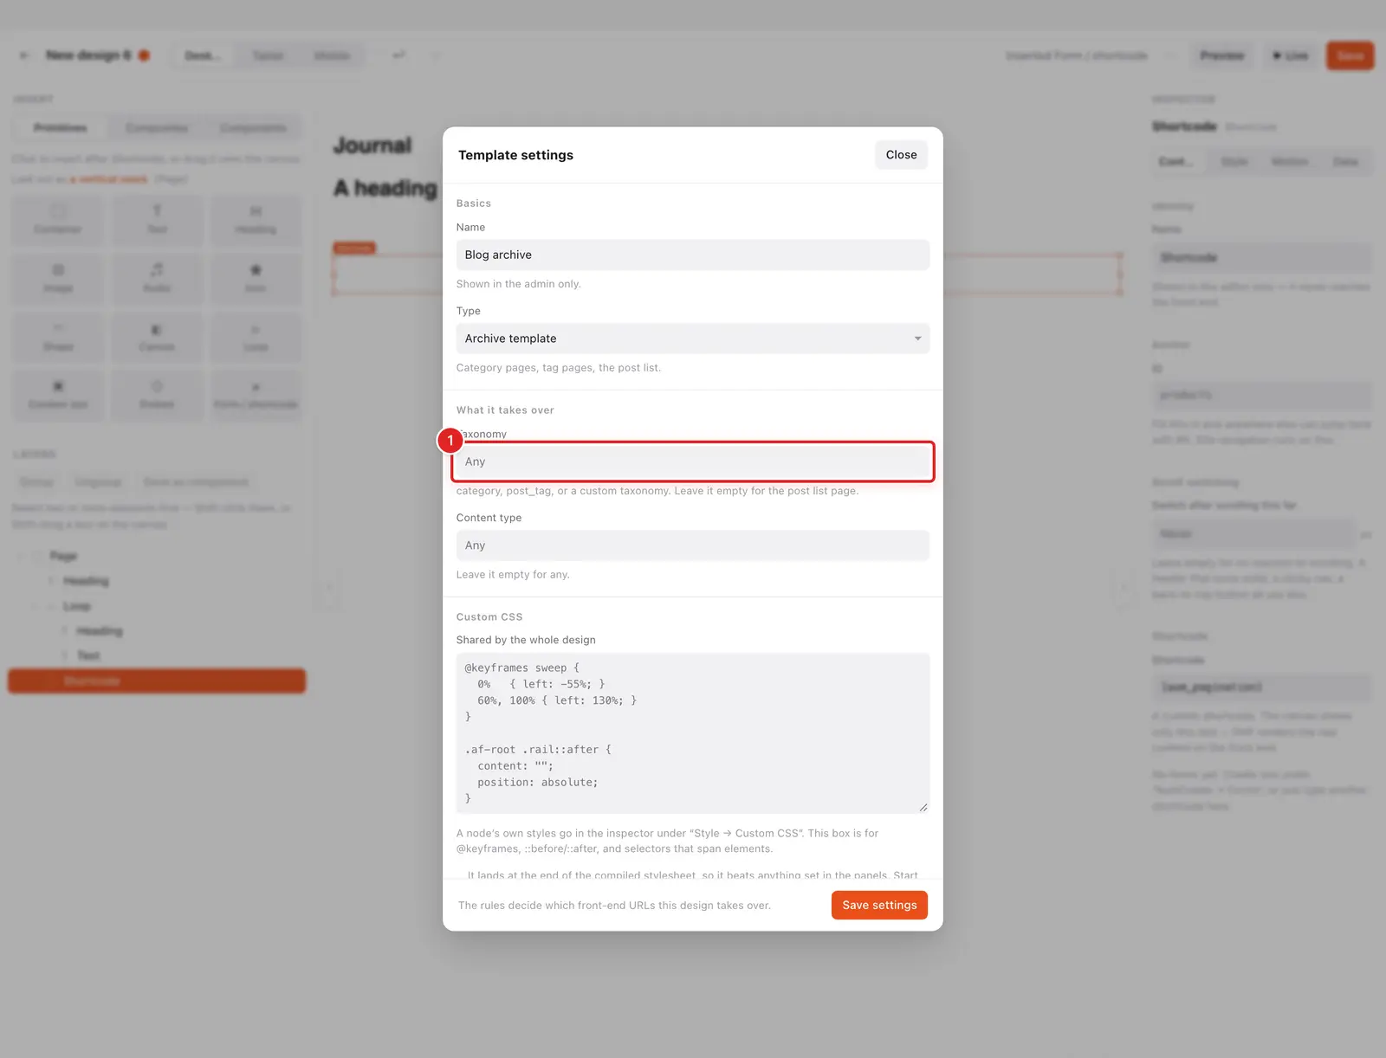Viewport: 1386px width, 1058px height.
Task: Click the 'Basics' section label
Action: pos(474,203)
